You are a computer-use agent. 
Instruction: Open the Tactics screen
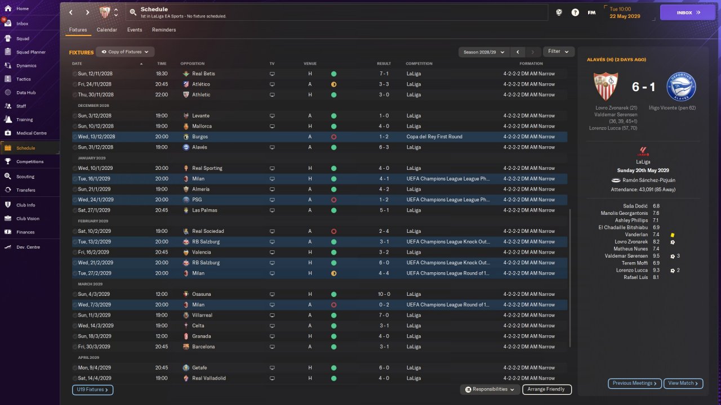(x=24, y=79)
